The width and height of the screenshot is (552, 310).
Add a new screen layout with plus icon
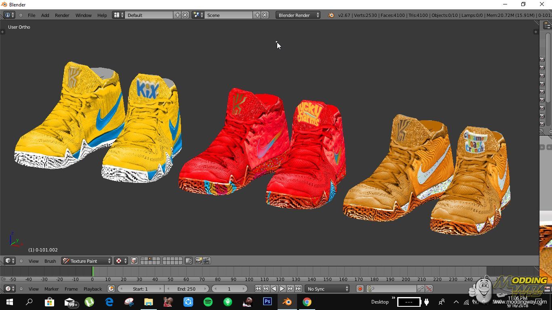click(177, 15)
